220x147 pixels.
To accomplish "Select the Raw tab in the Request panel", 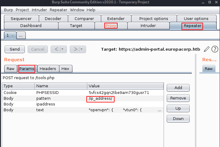I will [10, 69].
